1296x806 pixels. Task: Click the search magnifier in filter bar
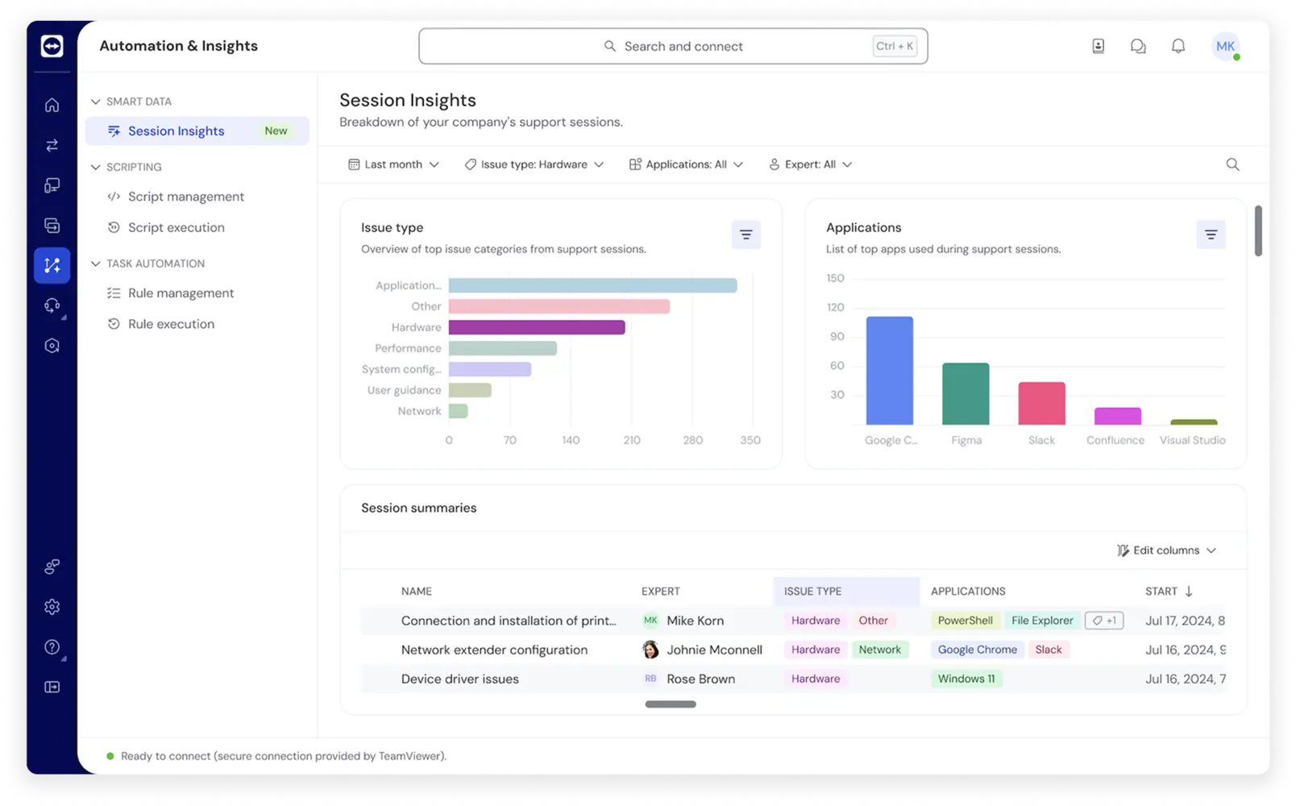[1232, 164]
